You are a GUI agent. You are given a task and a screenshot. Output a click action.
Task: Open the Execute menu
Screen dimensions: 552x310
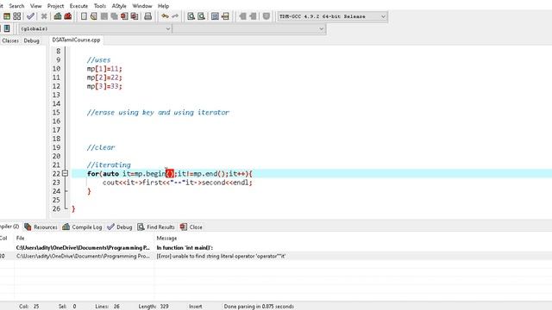78,6
